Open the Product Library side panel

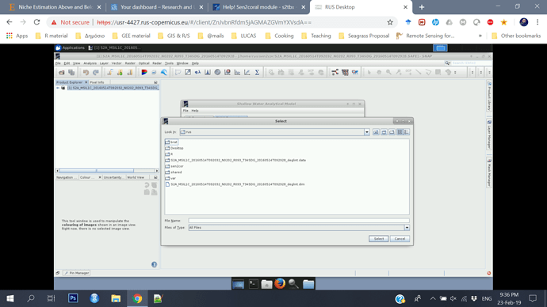[489, 97]
